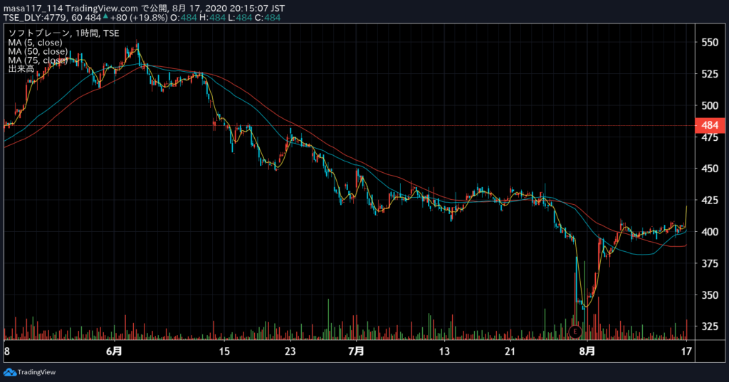Click the 8月 date label on time axis
Viewport: 729px width, 382px height.
pyautogui.click(x=587, y=351)
